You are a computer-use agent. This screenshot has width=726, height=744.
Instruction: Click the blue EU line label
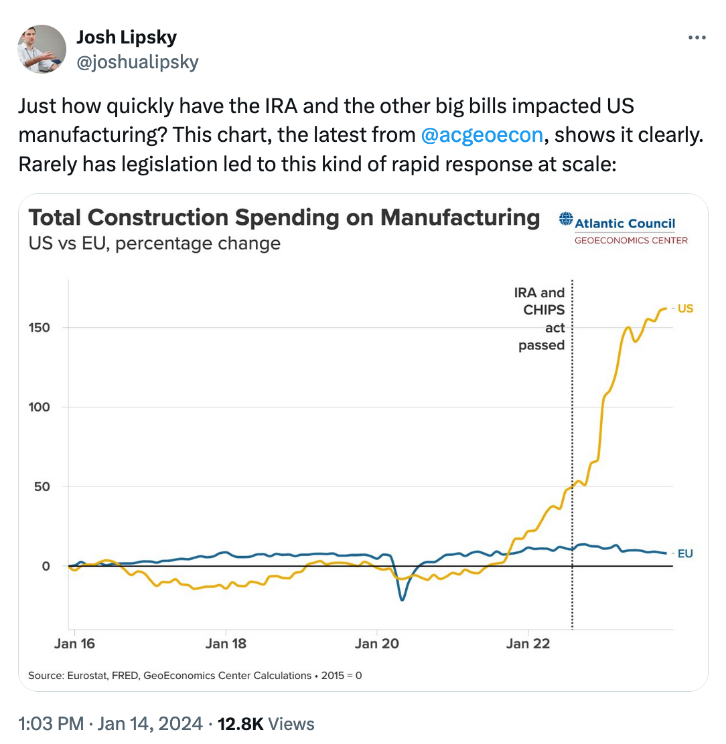pyautogui.click(x=684, y=553)
